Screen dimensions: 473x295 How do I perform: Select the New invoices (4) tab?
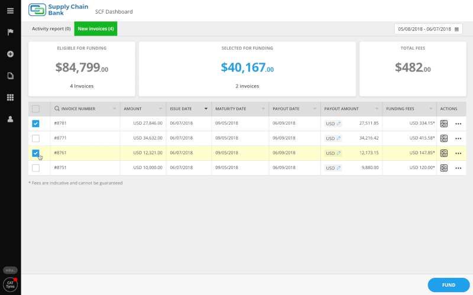[x=96, y=28]
